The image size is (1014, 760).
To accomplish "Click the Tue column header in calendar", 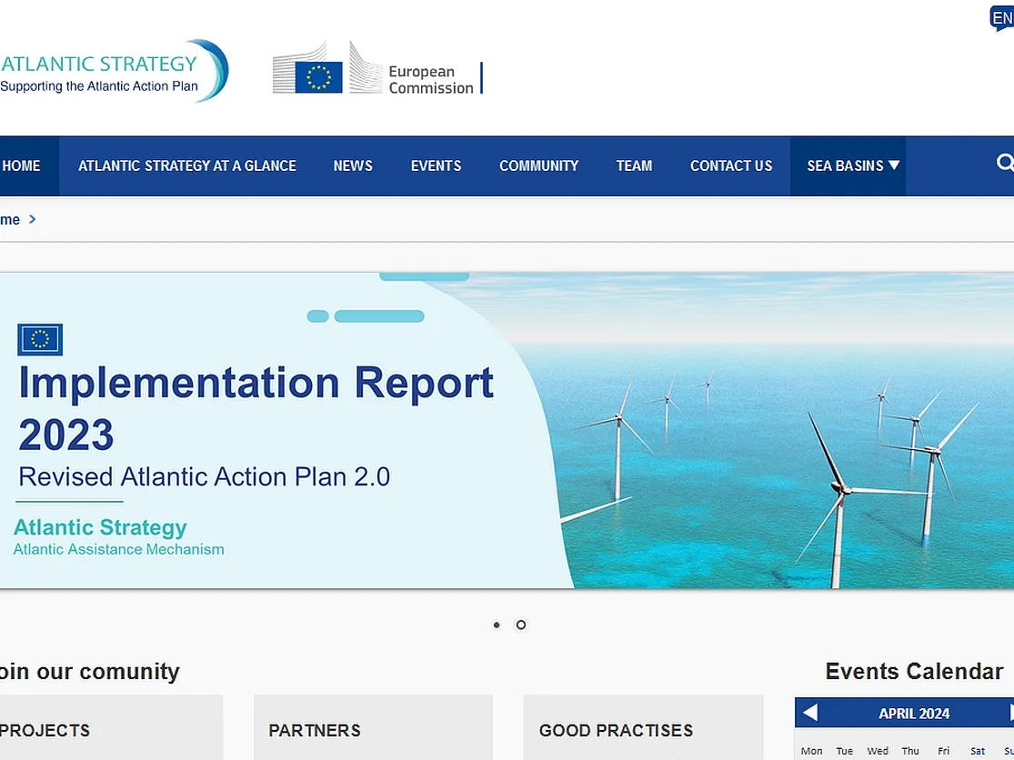I will [845, 751].
